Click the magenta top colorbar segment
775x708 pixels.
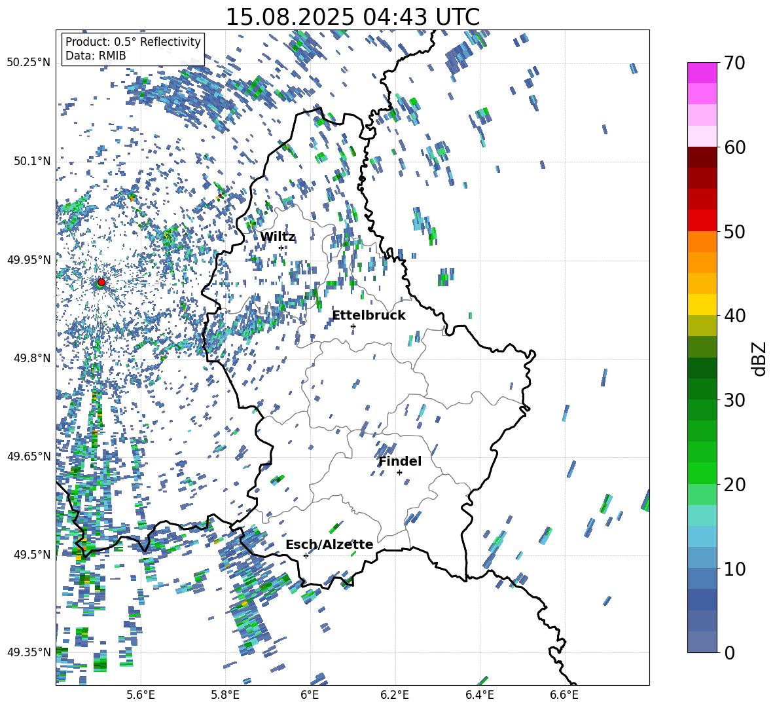702,73
